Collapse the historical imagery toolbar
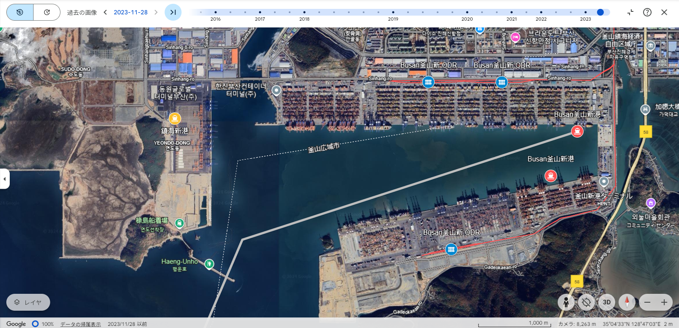679x328 pixels. pos(630,12)
